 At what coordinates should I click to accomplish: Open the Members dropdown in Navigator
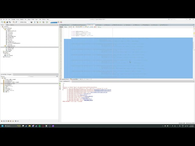[x=15, y=76]
